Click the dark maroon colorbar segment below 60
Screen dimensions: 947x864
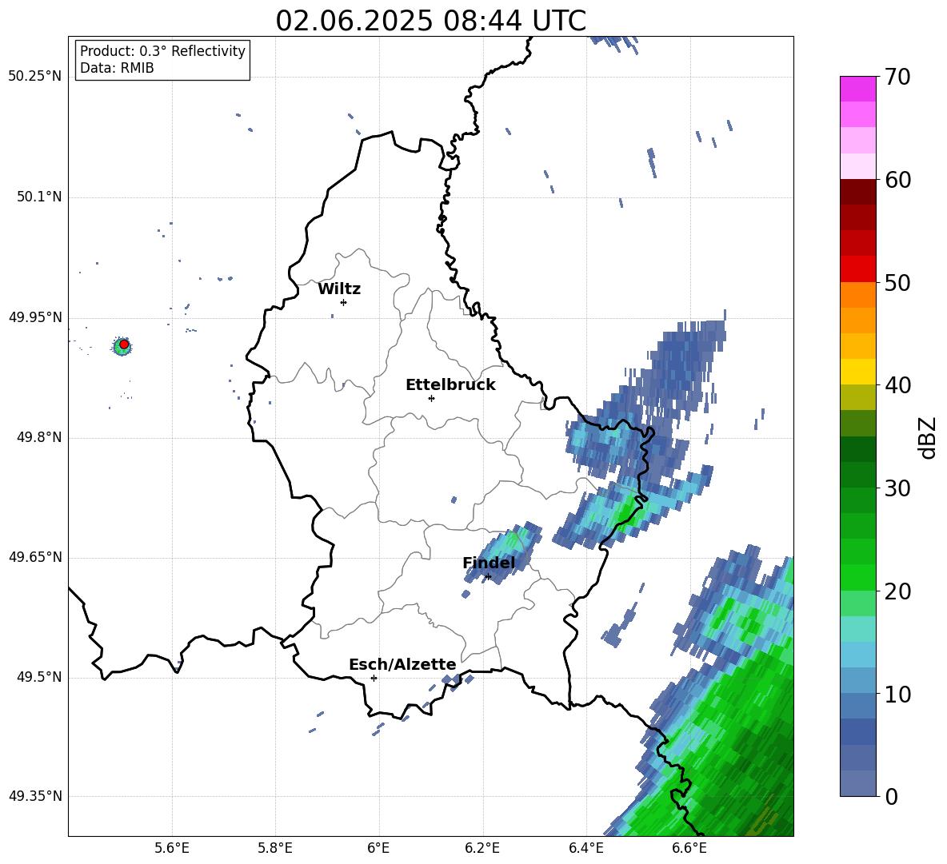(x=857, y=192)
